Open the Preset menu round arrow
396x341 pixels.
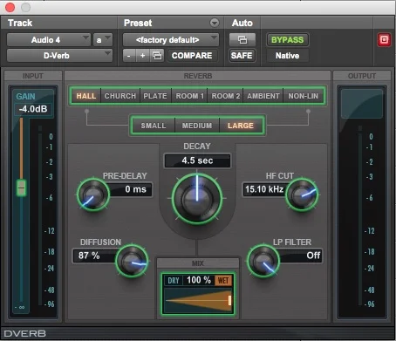[x=215, y=23]
